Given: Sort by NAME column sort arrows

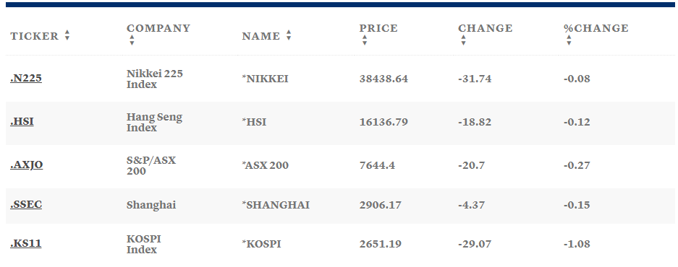Looking at the screenshot, I should (x=289, y=35).
